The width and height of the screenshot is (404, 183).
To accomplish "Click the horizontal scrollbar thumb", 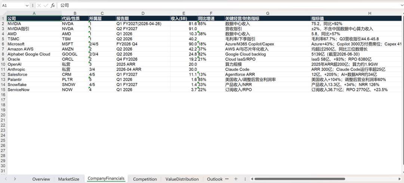I will [300, 179].
